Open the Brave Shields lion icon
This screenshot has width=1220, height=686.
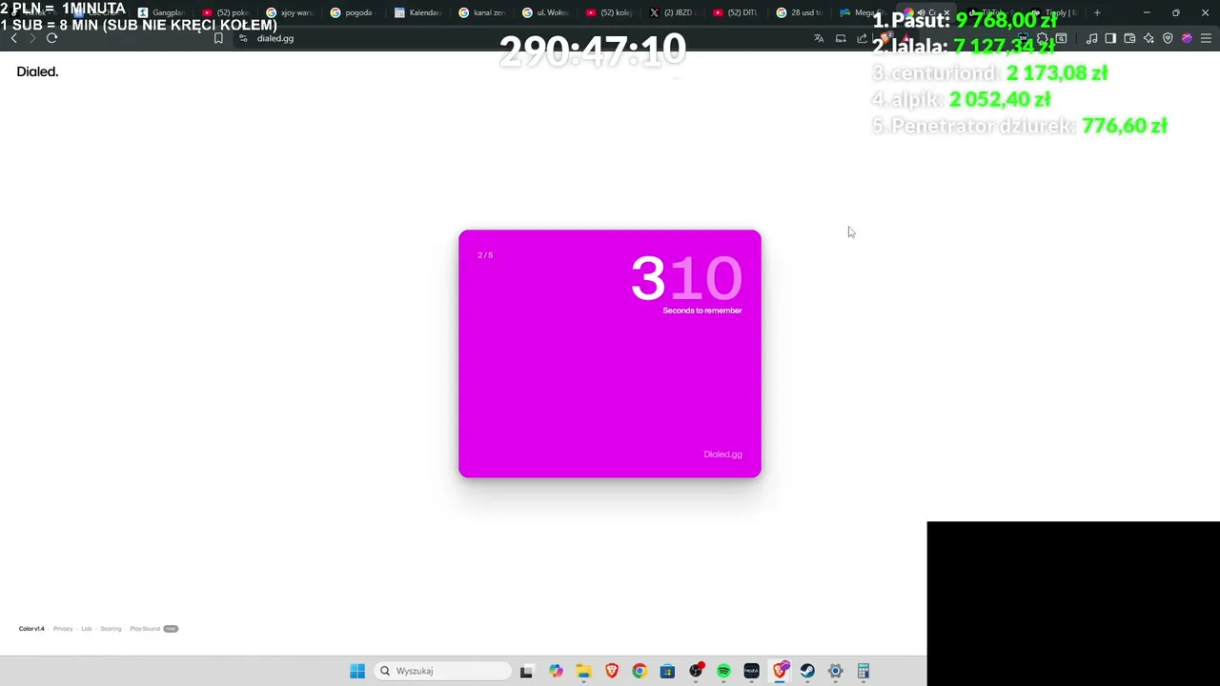coord(885,38)
